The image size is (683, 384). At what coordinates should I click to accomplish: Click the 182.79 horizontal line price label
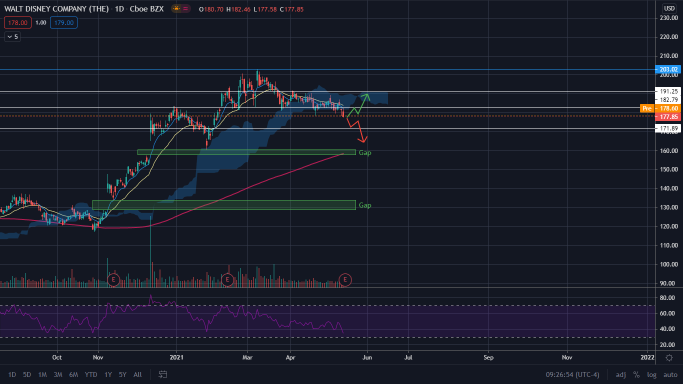click(x=668, y=100)
